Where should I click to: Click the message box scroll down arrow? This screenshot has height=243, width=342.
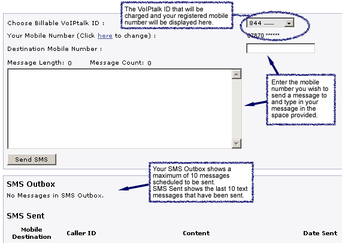(237, 144)
